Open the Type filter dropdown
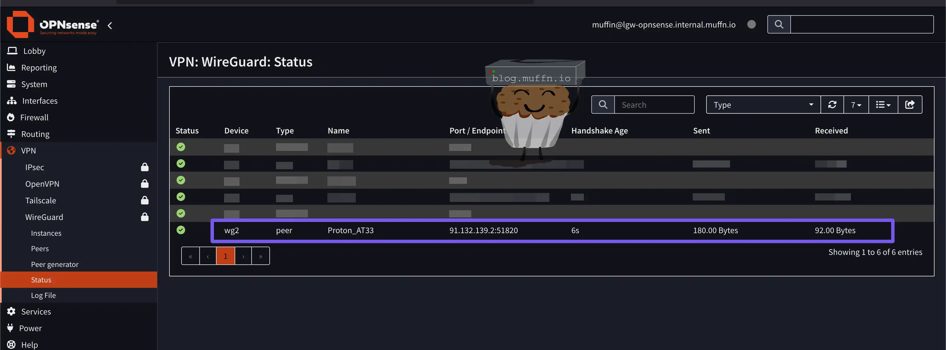 click(763, 105)
